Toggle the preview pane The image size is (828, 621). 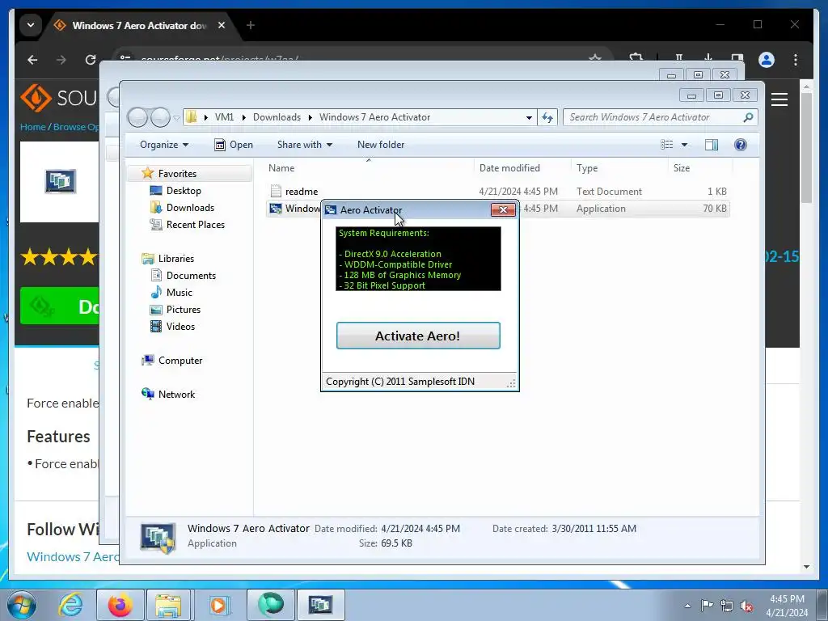click(712, 145)
